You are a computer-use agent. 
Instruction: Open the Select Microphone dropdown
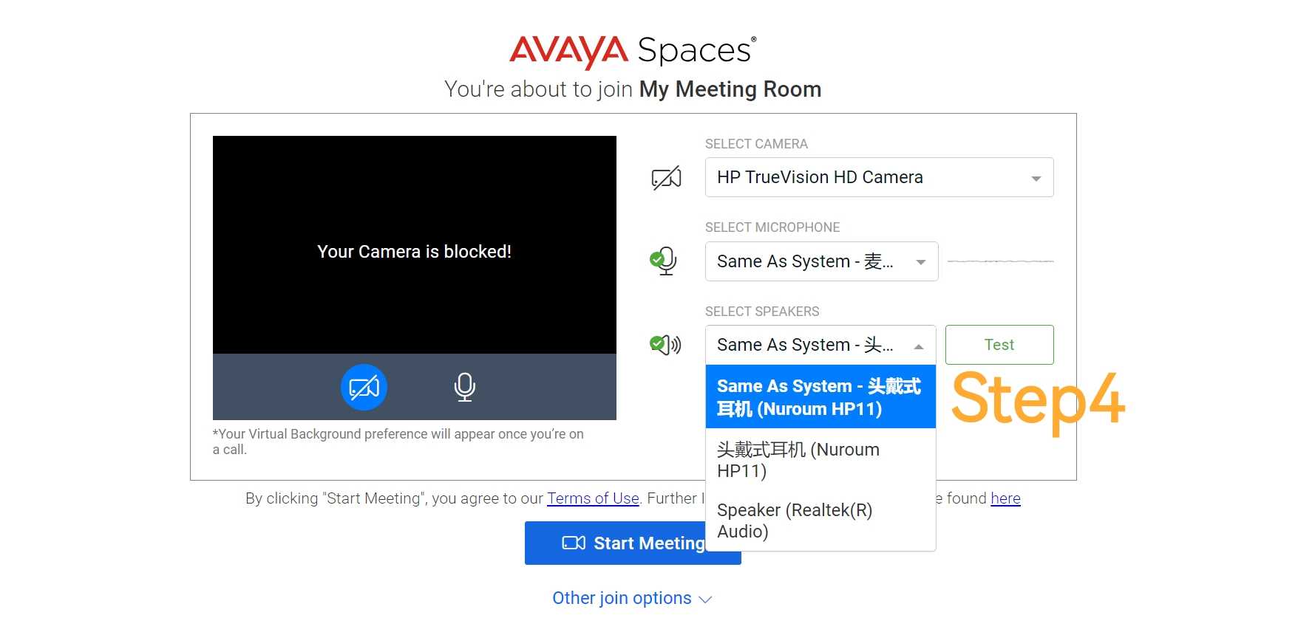tap(821, 261)
